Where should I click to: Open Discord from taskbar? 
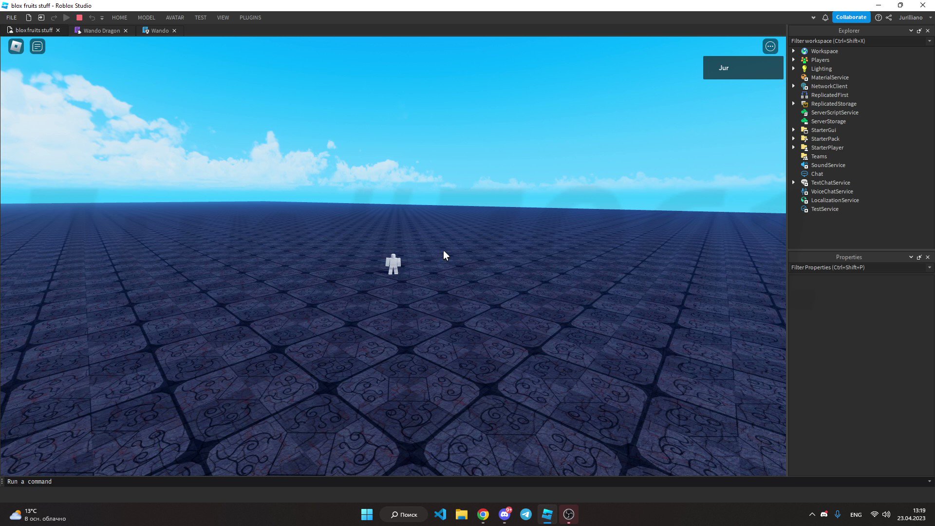coord(505,514)
